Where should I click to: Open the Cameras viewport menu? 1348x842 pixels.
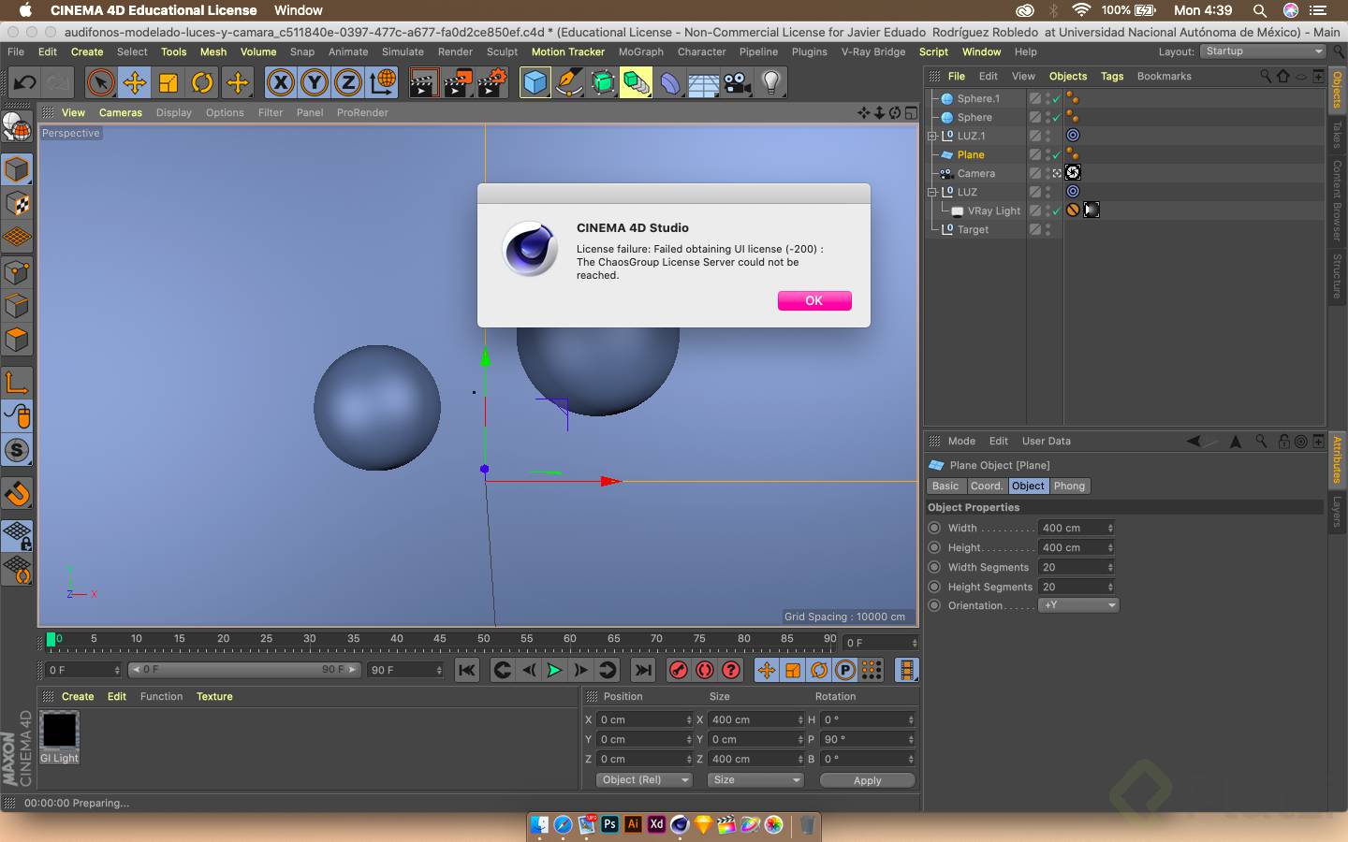(121, 112)
